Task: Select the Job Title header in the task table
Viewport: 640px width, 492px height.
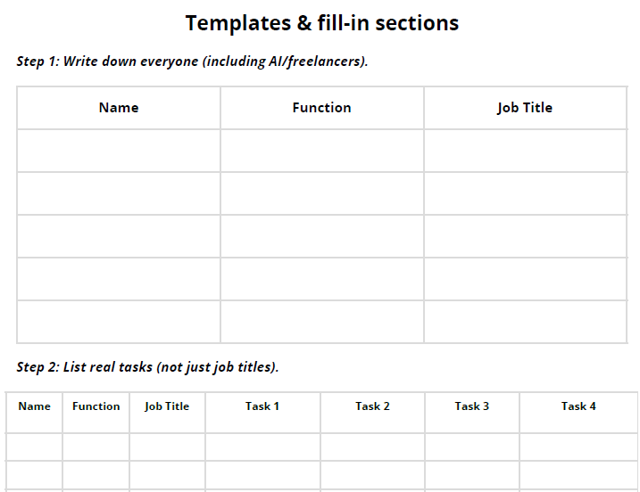Action: click(167, 406)
